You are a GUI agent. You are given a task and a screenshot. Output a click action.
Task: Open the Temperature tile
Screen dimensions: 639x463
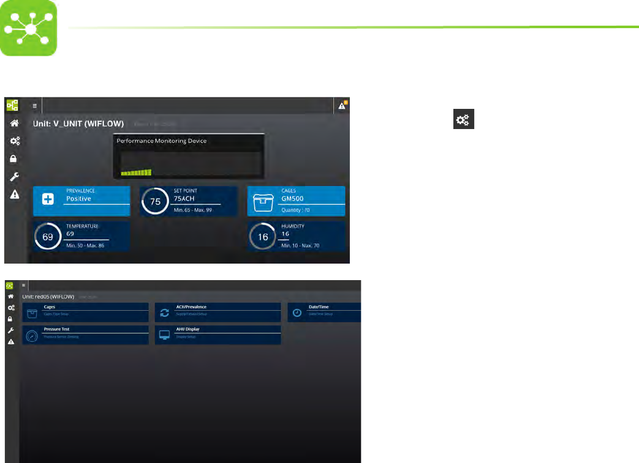(x=81, y=236)
